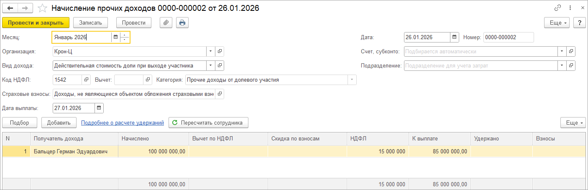Click Провести и закрыть button
This screenshot has height=190, width=588.
(x=36, y=22)
